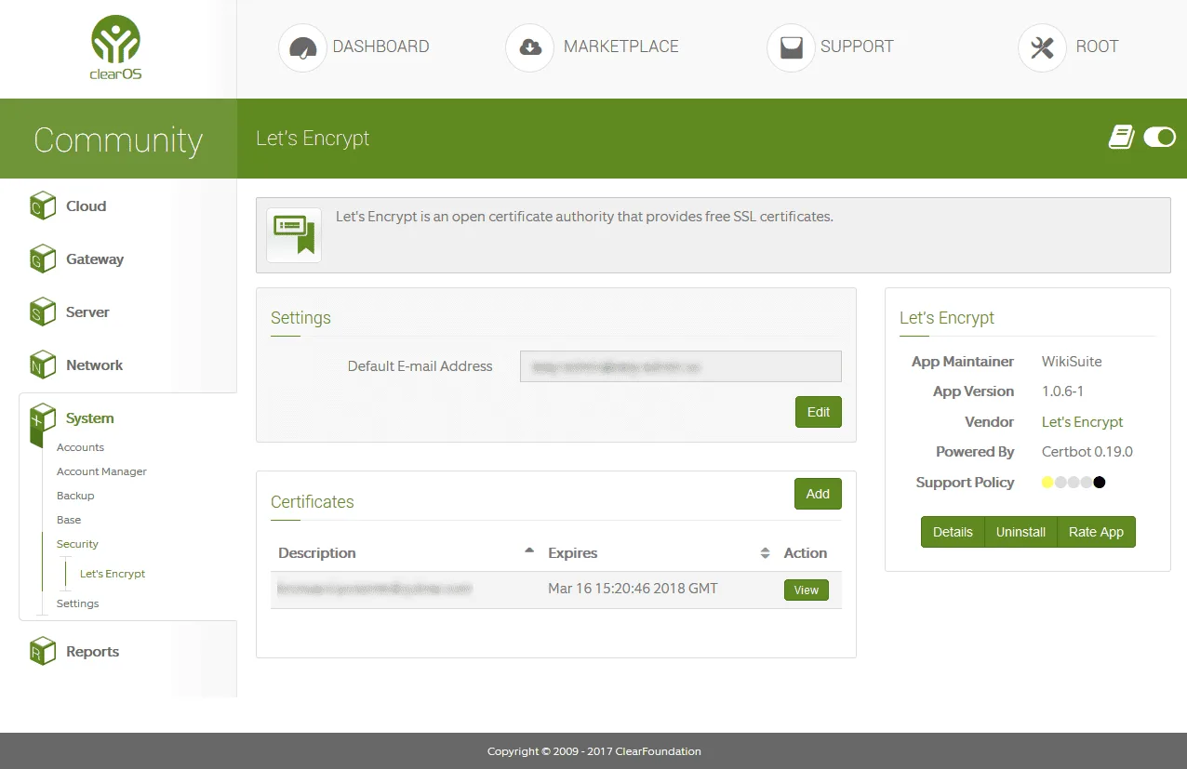Collapse the System menu
Screen dimensions: 1187x769
pyautogui.click(x=89, y=418)
